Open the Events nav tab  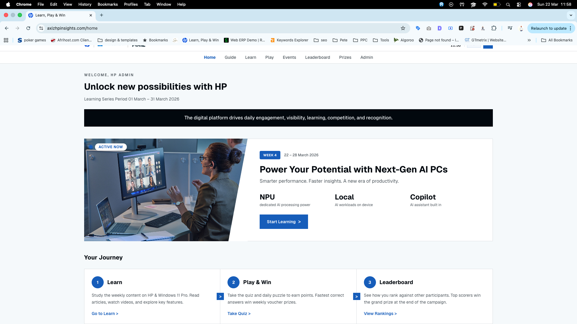(x=289, y=57)
